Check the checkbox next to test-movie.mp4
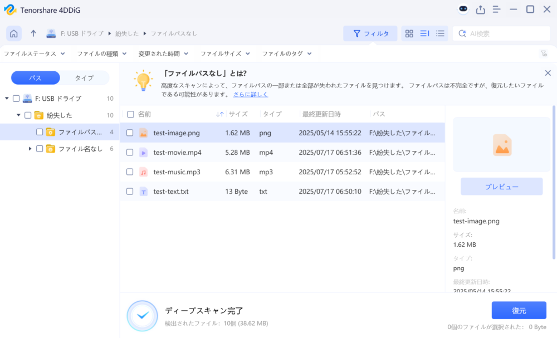 129,152
